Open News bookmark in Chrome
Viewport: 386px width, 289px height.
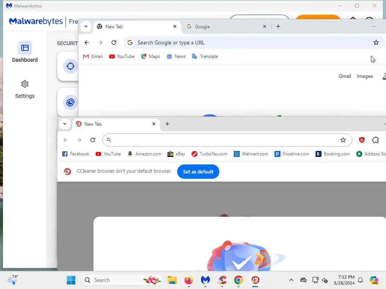point(176,56)
